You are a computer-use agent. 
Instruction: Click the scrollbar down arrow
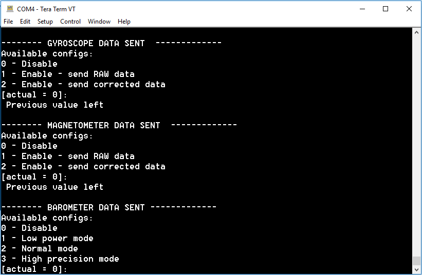[x=416, y=269]
